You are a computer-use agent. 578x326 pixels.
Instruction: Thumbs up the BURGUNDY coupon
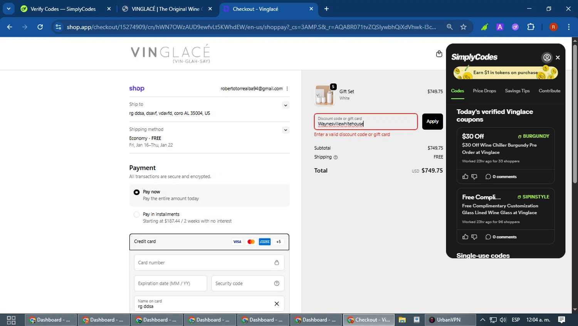click(465, 177)
